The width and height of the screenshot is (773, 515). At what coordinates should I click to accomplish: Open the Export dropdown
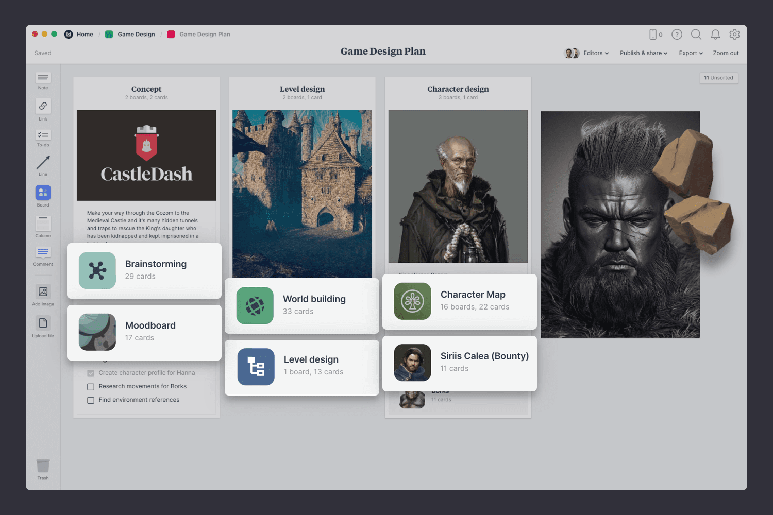point(691,53)
